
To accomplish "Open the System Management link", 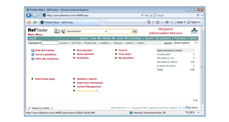I will coord(89,87).
